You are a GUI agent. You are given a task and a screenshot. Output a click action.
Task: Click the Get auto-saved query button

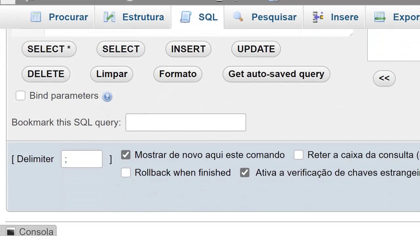(276, 74)
